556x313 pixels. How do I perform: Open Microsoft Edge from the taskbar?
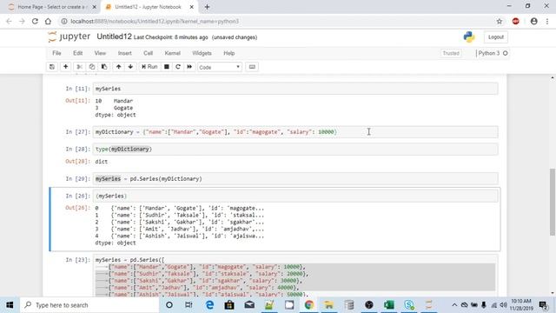[209, 305]
